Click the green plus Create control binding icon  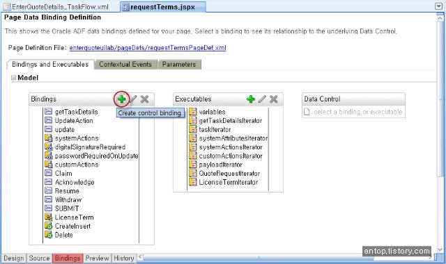(122, 99)
